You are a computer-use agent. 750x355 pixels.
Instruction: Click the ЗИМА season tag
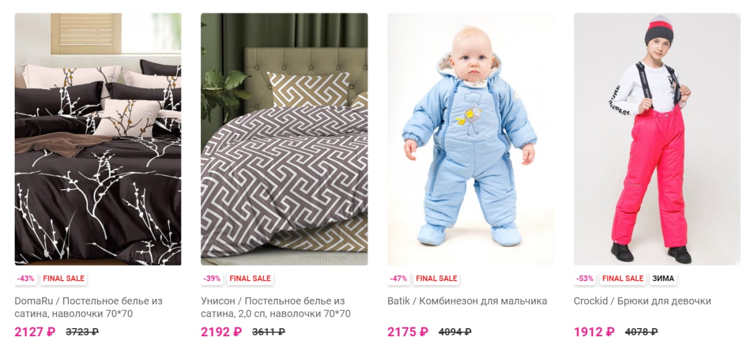[x=663, y=279]
